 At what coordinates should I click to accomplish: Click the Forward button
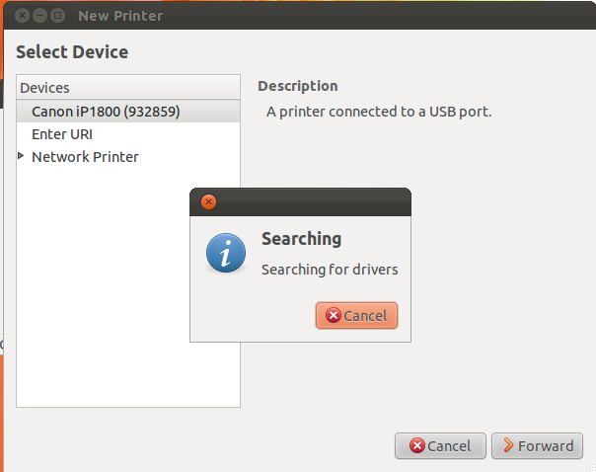coord(537,446)
